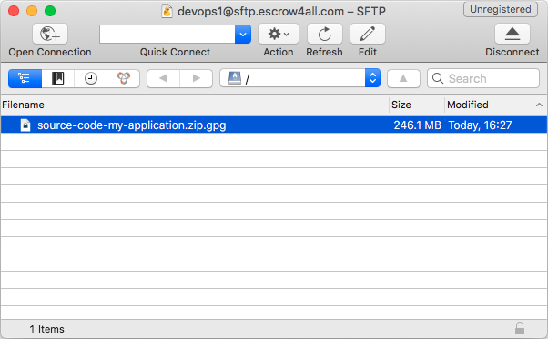Open the Action gear menu

tap(279, 34)
